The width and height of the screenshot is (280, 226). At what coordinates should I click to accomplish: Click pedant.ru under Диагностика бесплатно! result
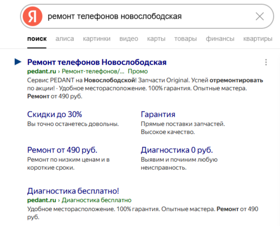click(x=42, y=200)
